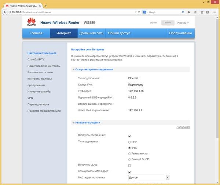
Task: Reload the page with the refresh icon
Action: 139,12
